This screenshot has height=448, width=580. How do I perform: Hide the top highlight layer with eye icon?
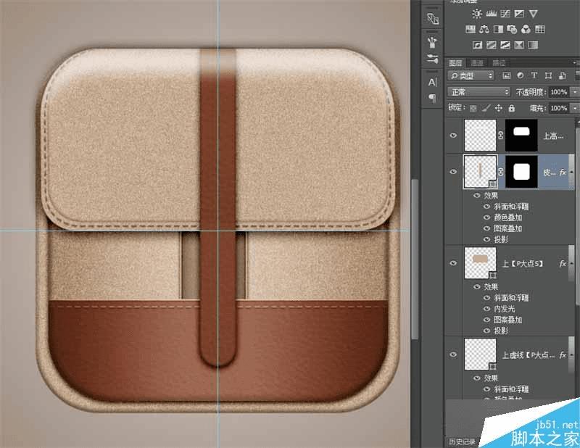tap(453, 136)
